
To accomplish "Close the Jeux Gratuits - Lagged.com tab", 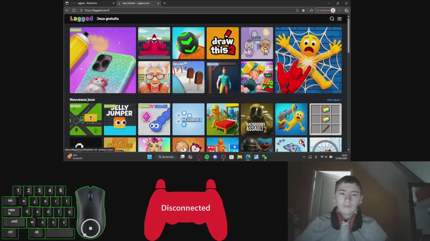I will click(x=158, y=3).
